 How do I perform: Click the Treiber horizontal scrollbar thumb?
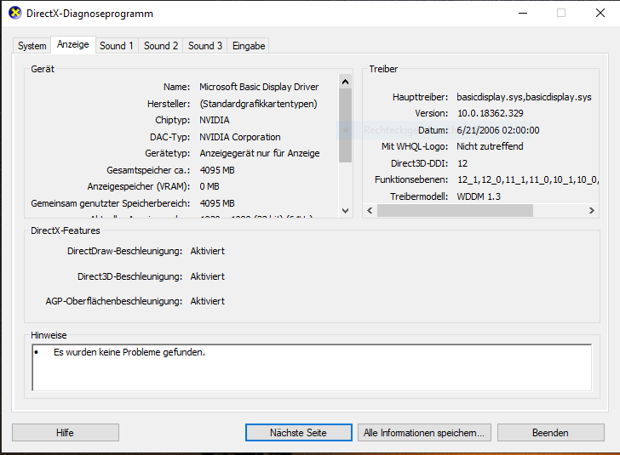[x=455, y=211]
